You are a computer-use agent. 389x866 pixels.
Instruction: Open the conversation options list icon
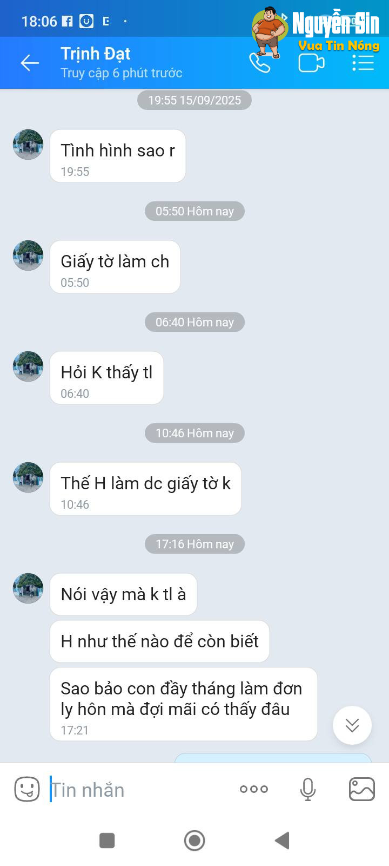pos(363,63)
